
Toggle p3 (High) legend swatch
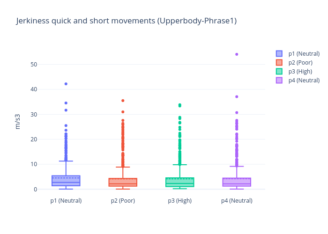tap(279, 72)
